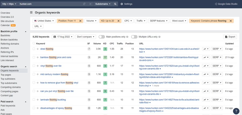The height and width of the screenshot is (115, 242).
Task: Click info icon next to Main positions only
Action: [x=127, y=37]
